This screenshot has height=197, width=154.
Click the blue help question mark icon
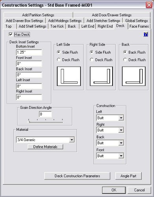[x=146, y=34]
